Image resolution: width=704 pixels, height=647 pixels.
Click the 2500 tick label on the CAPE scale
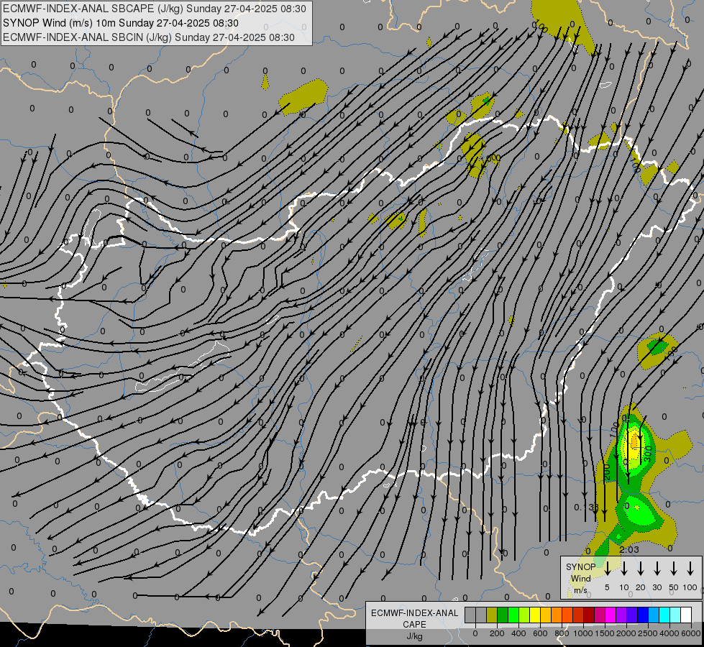(647, 633)
